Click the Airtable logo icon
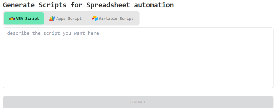276x112 pixels. (95, 18)
